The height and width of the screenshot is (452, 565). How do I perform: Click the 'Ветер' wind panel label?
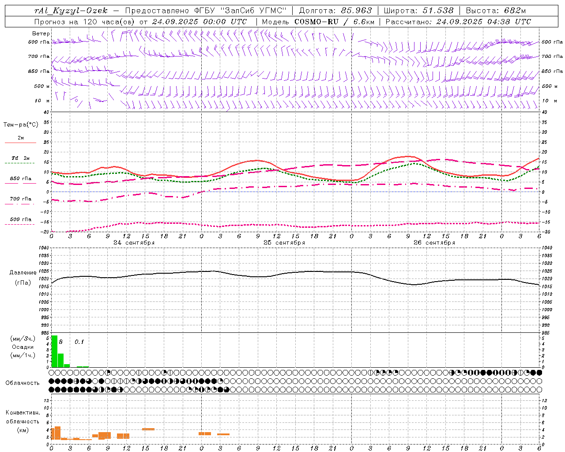41,34
